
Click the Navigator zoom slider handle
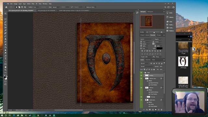point(154,32)
